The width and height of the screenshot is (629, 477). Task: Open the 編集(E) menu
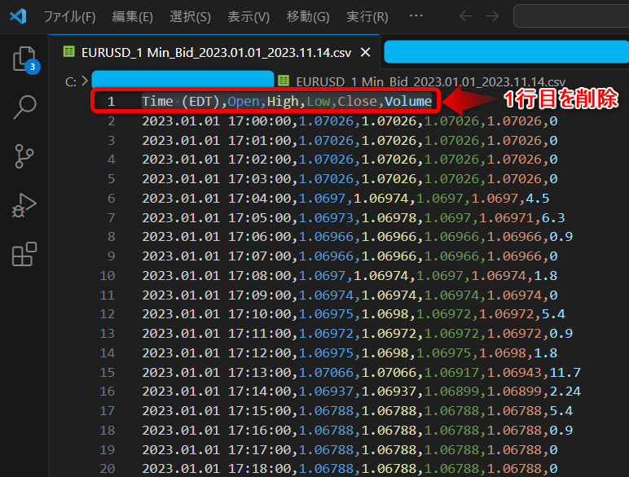(132, 16)
